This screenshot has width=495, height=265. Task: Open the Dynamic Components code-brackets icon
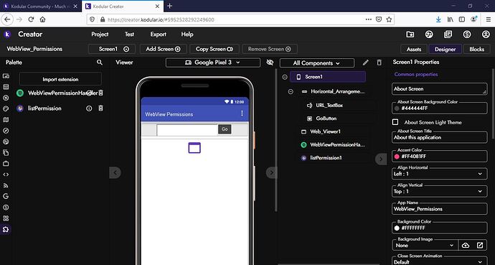click(6, 175)
